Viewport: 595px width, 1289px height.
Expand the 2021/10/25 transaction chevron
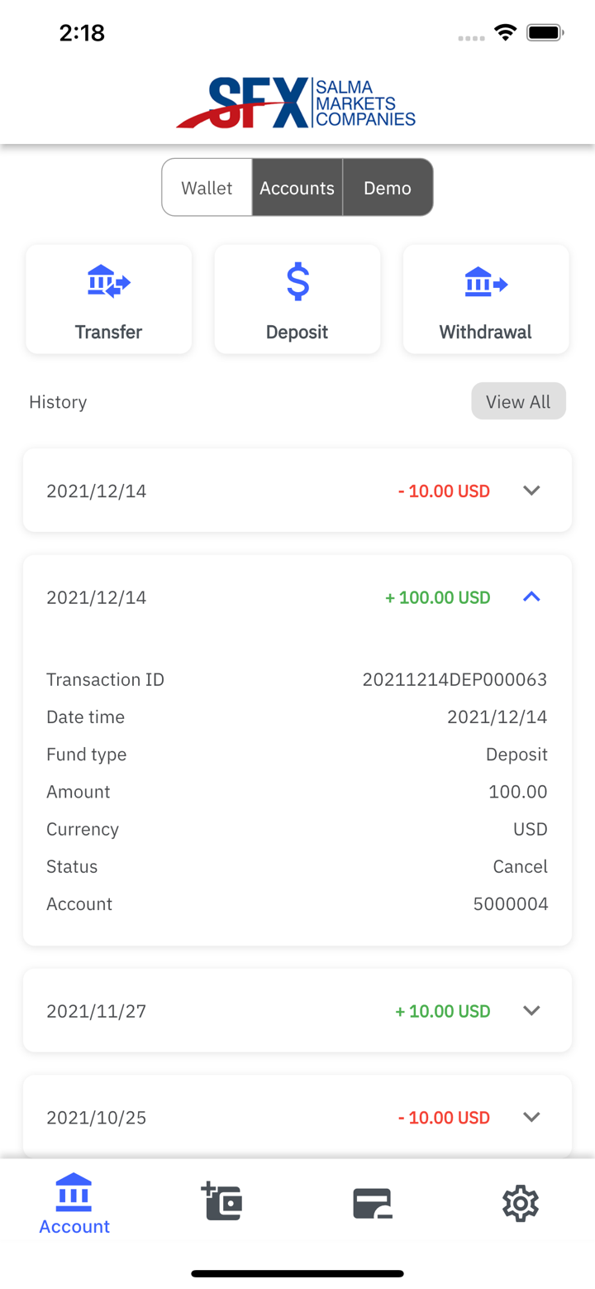pos(531,1117)
